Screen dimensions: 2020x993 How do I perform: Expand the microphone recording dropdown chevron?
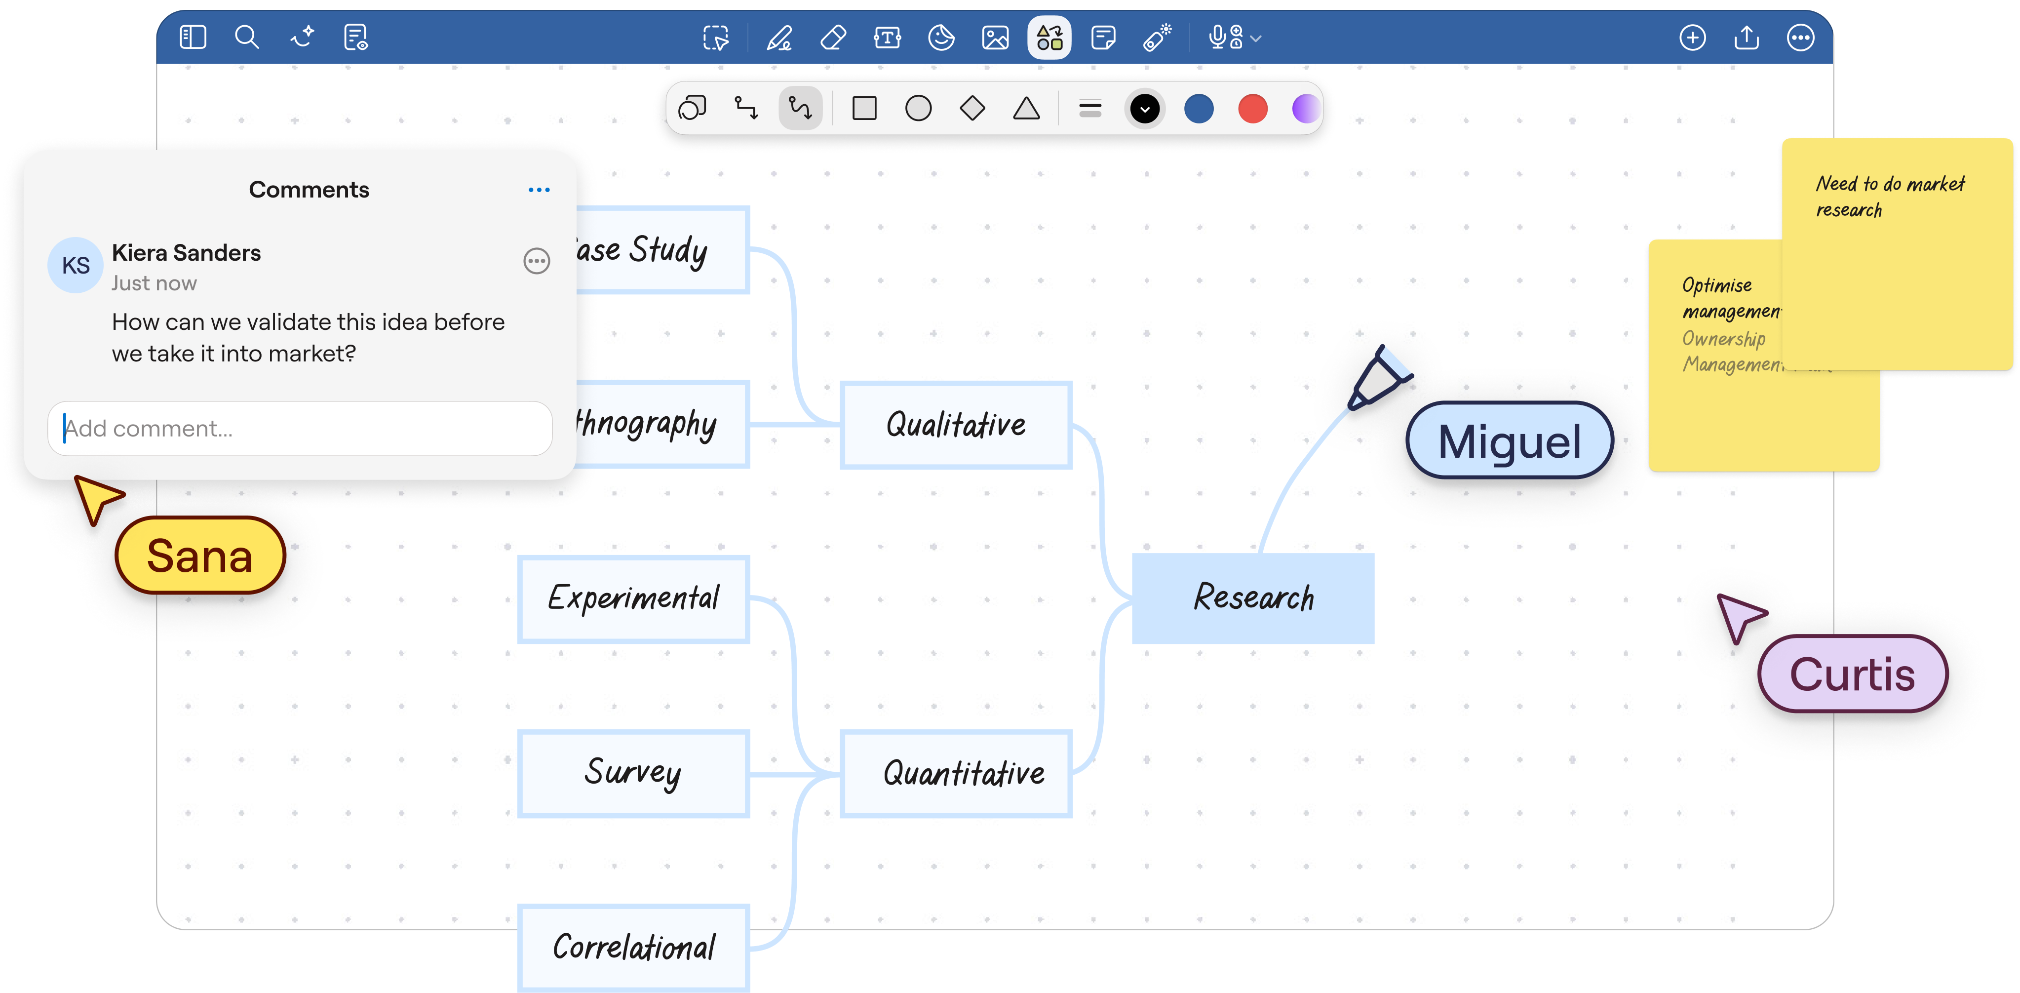click(1256, 39)
